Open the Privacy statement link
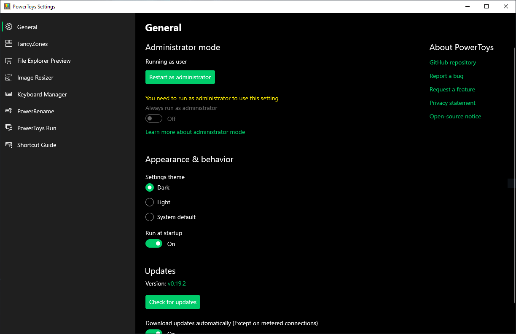Viewport: 516px width, 334px height. tap(452, 103)
